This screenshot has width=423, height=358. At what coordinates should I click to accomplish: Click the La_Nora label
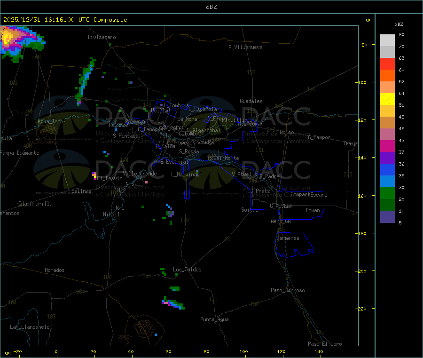[187, 119]
